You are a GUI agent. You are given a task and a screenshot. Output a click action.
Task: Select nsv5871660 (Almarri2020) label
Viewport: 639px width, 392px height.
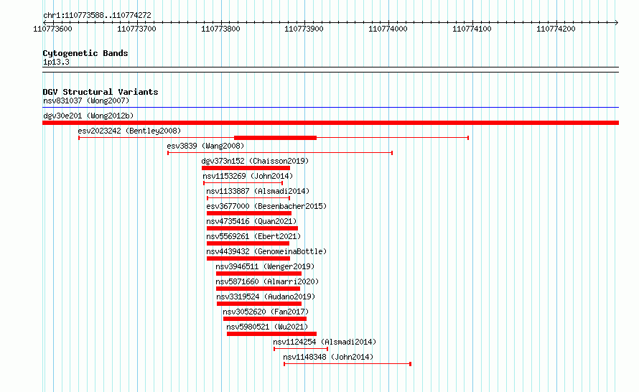[x=267, y=281]
